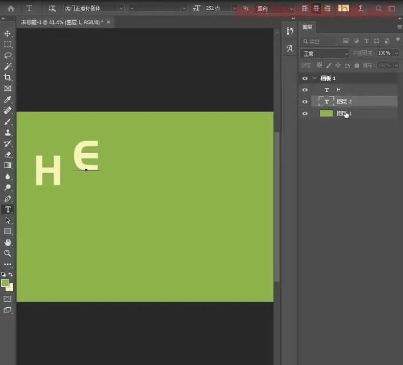Click the Create Warped Text icon
The image size is (403, 365).
point(360,9)
